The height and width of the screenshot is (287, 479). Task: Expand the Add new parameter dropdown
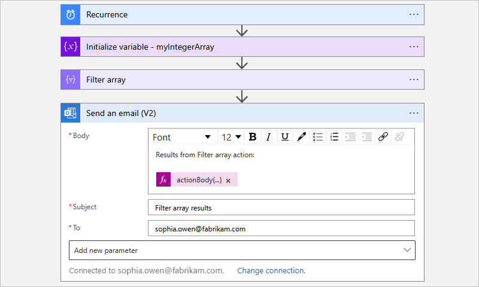click(x=242, y=250)
